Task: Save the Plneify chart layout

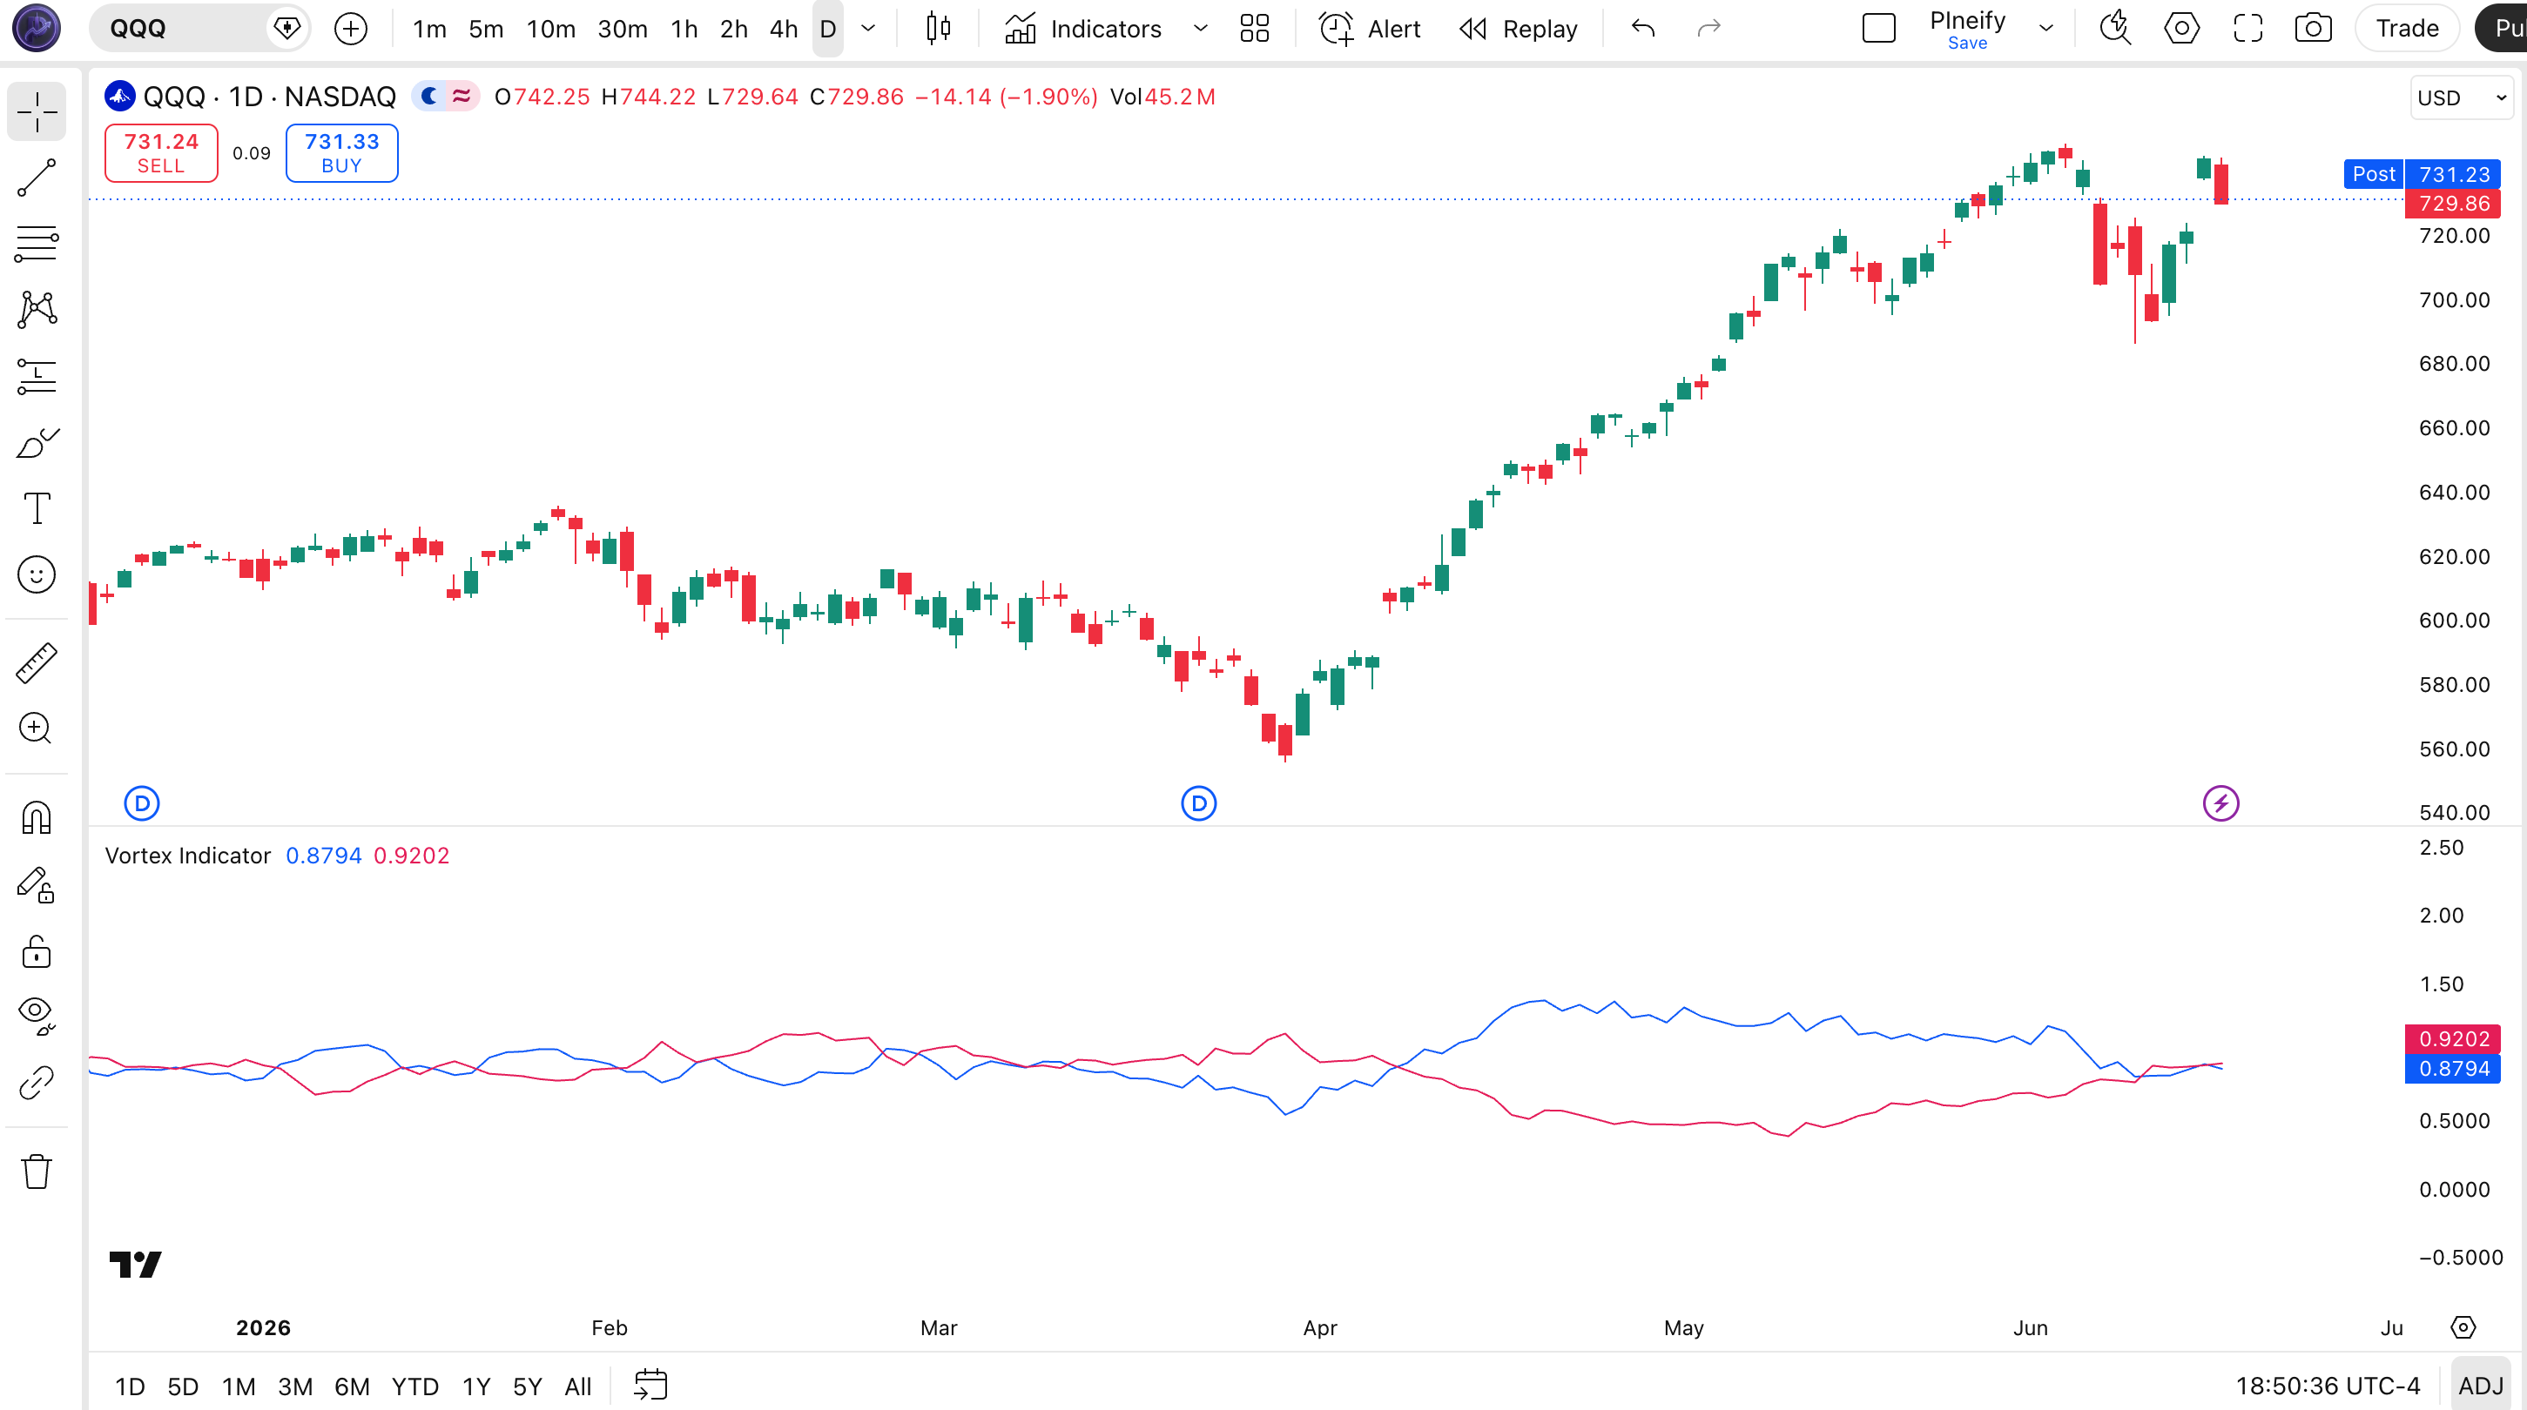Action: click(x=1967, y=42)
